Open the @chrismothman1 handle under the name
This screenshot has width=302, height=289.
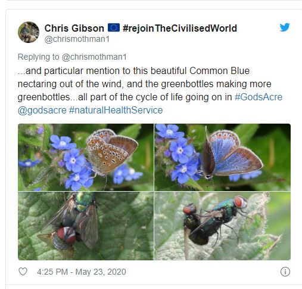tap(77, 39)
